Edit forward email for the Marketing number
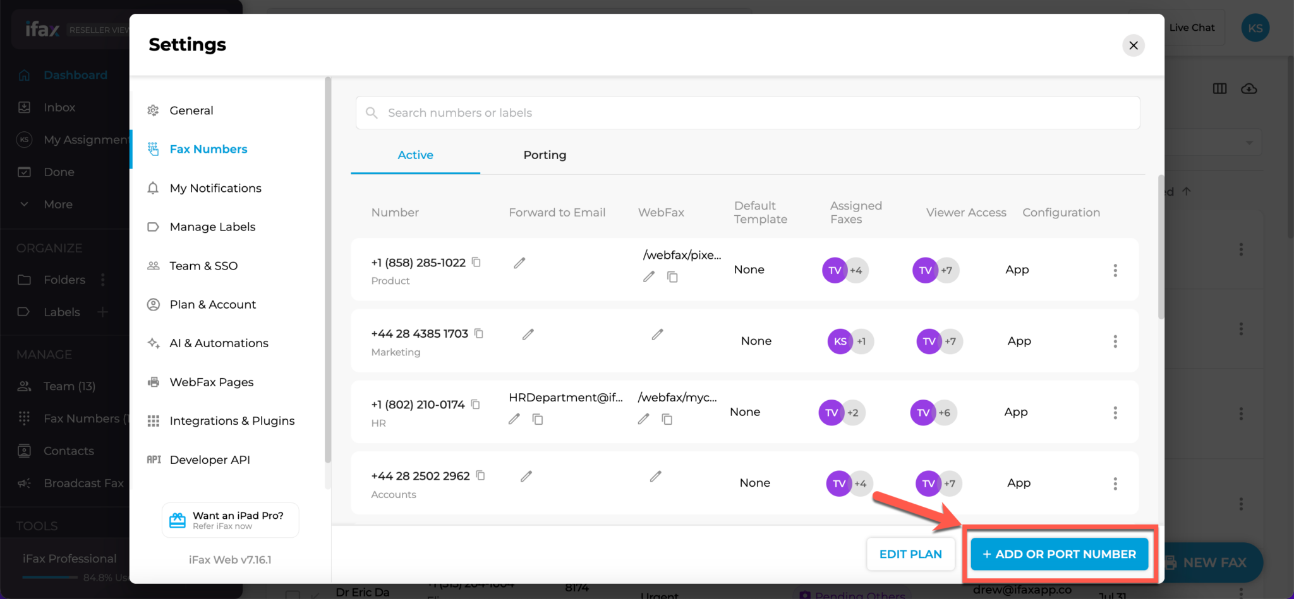This screenshot has width=1294, height=599. pyautogui.click(x=528, y=334)
